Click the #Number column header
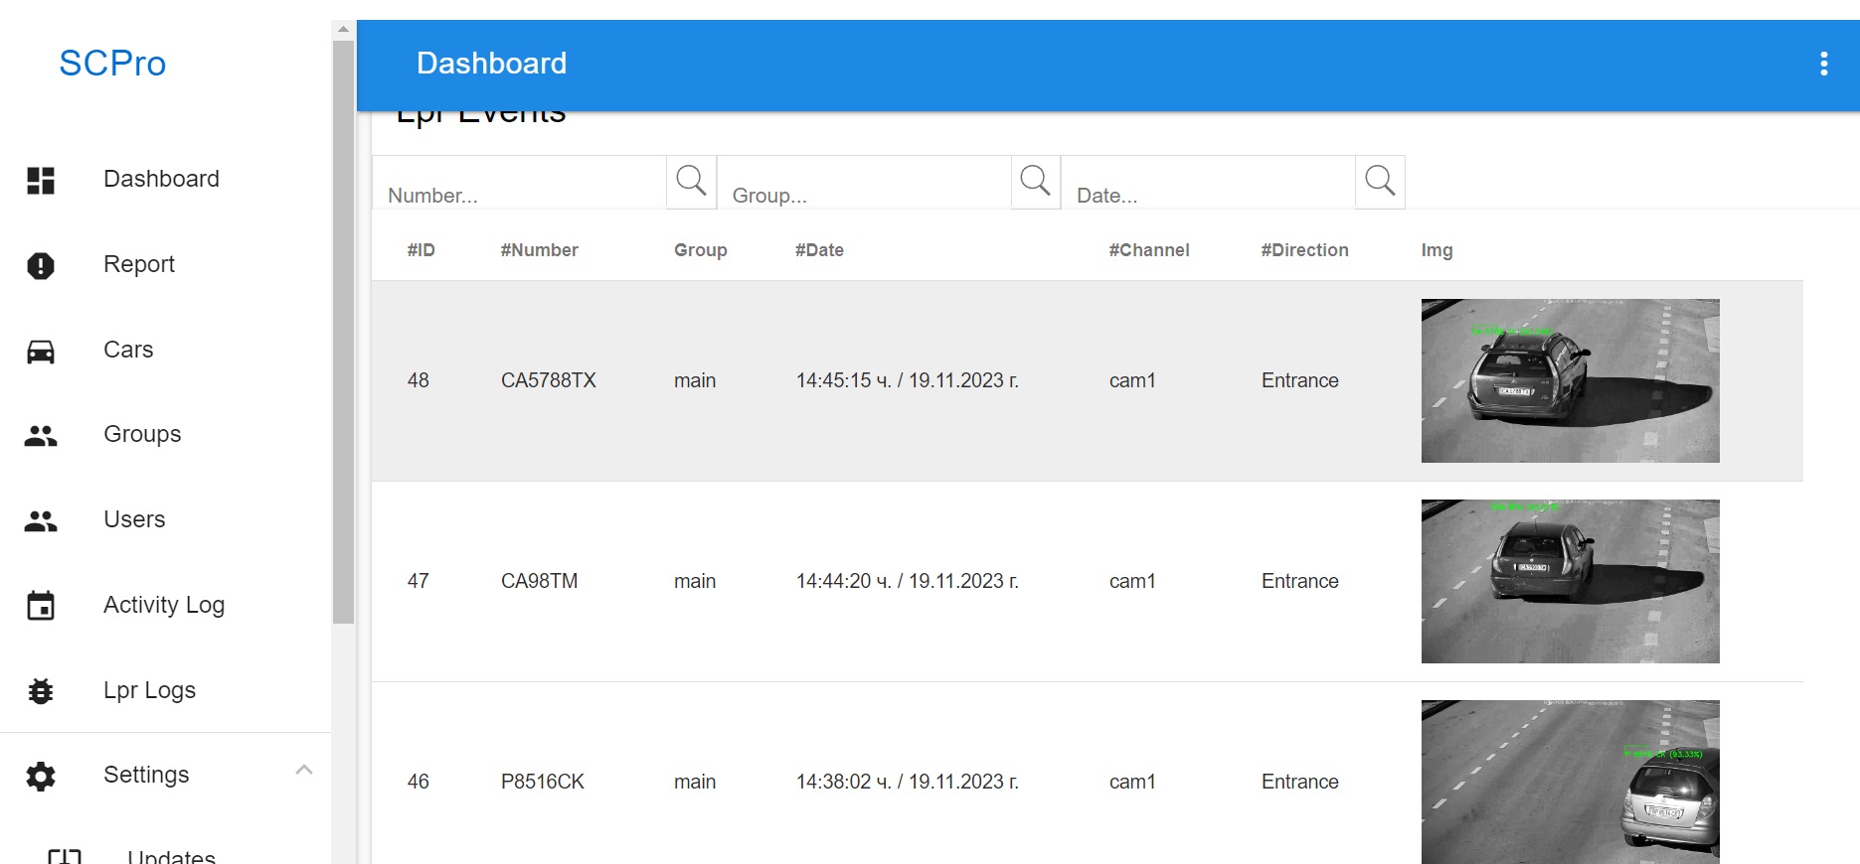Image resolution: width=1860 pixels, height=864 pixels. click(x=540, y=250)
